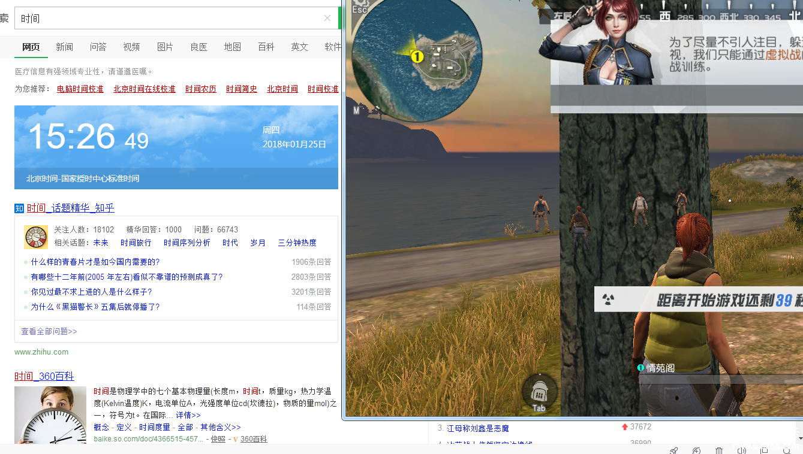Image resolution: width=803 pixels, height=454 pixels.
Task: Switch to the 视频 tab
Action: pos(131,47)
